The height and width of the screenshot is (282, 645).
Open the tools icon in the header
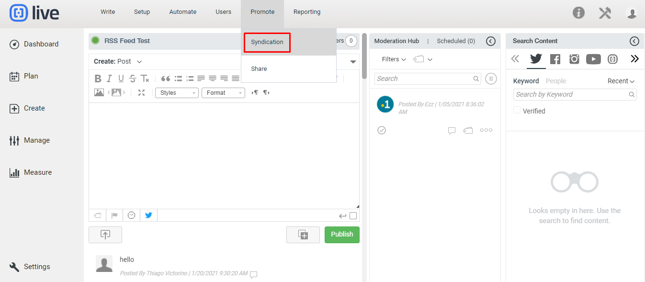605,13
